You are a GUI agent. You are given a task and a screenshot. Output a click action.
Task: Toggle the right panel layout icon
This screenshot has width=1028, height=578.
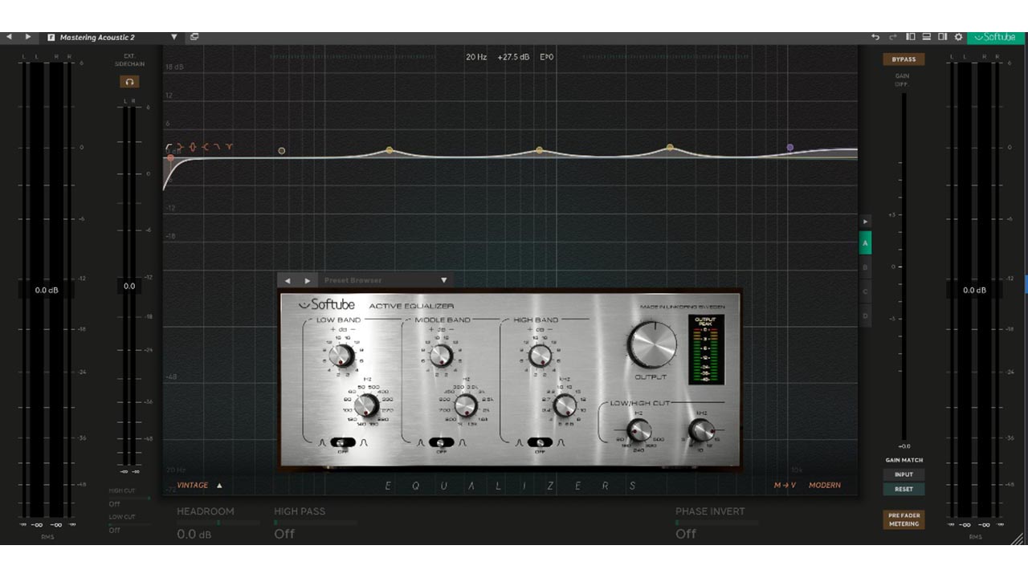click(942, 37)
